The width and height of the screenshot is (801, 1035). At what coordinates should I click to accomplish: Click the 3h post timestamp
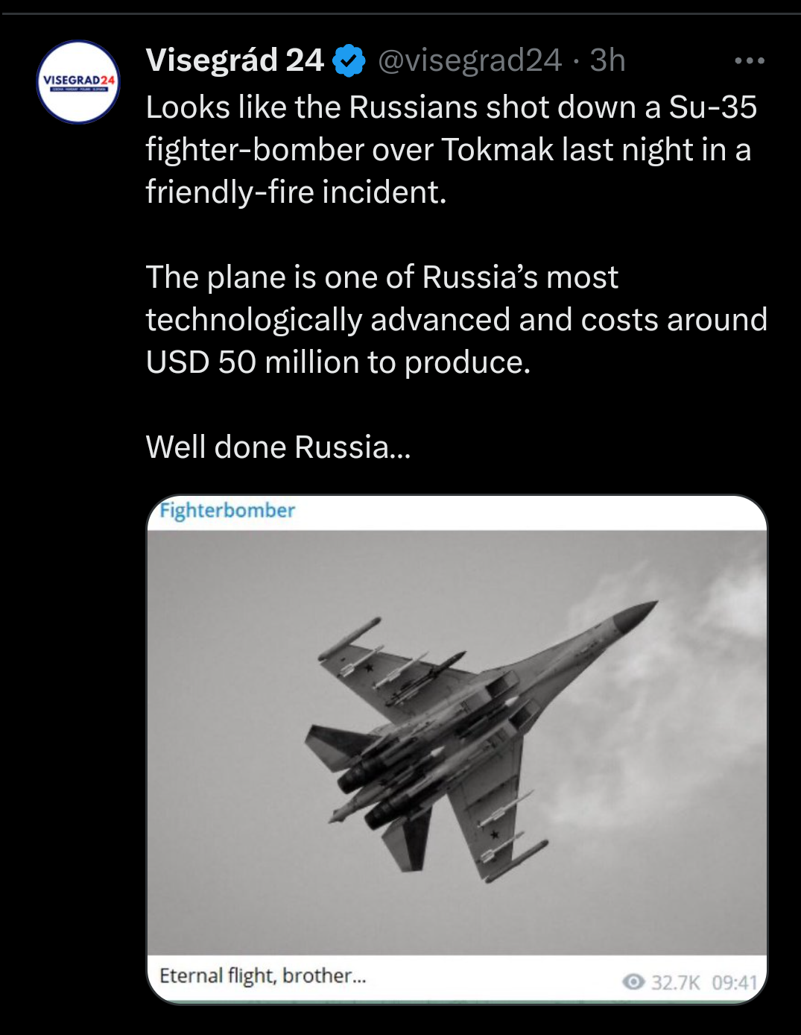point(607,60)
